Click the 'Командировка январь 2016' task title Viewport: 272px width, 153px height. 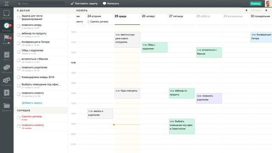[x=38, y=77]
